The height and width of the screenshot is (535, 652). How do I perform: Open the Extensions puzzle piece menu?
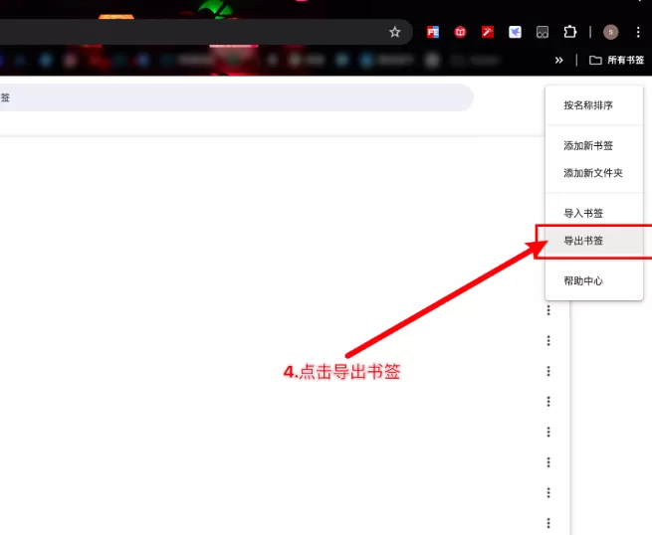[x=570, y=32]
